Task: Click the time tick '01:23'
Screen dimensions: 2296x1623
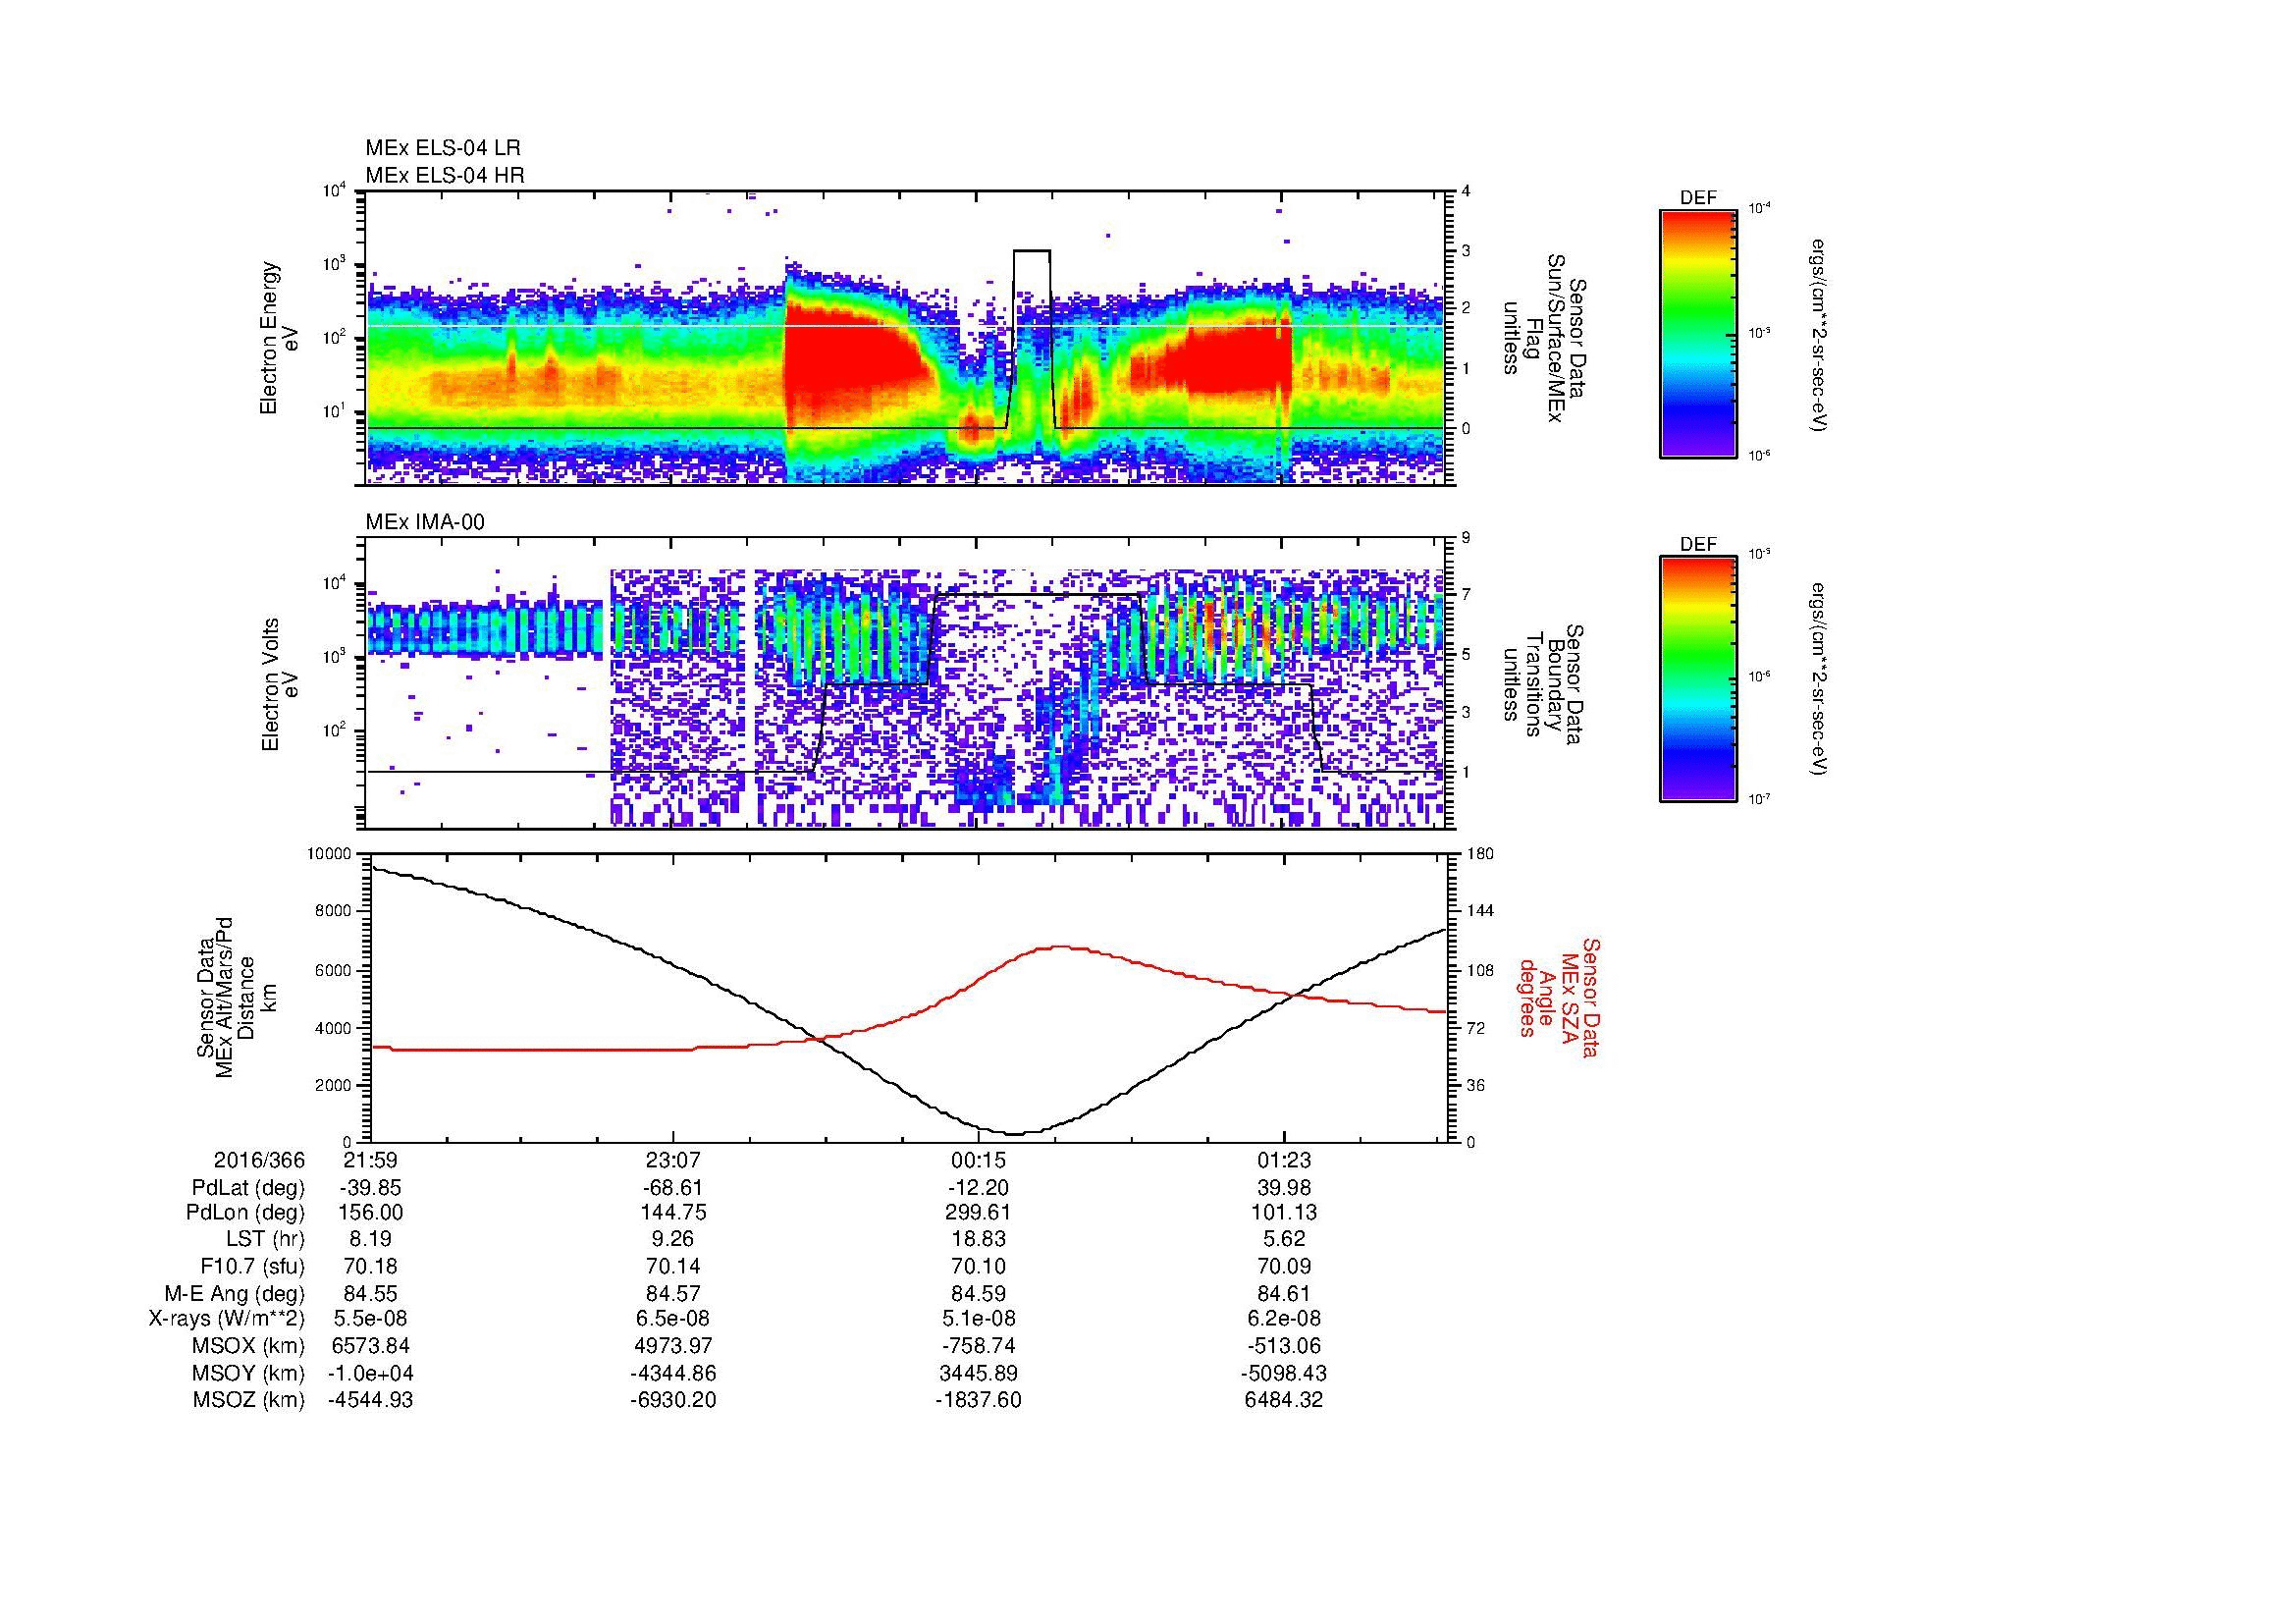Action: [1284, 1160]
